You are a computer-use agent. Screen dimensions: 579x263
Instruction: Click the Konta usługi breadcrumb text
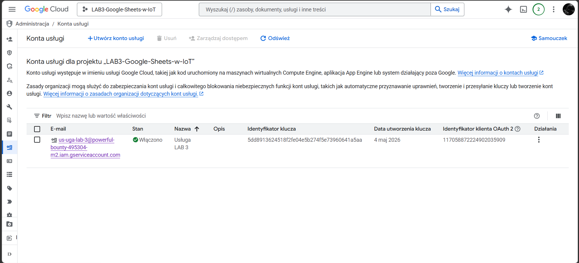tap(73, 24)
